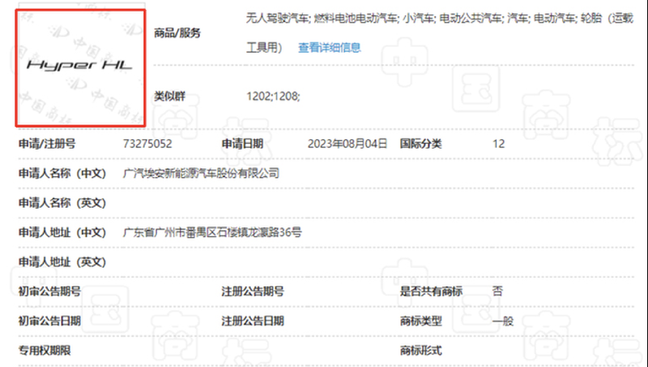This screenshot has width=648, height=367.
Task: Click the 一般 trademark type value
Action: click(502, 321)
